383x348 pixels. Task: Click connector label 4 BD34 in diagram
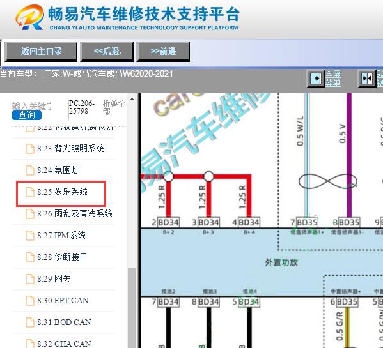pos(246,222)
